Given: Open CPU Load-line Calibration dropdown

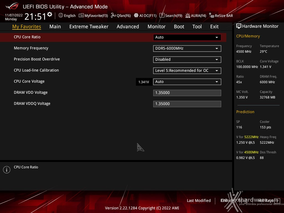Looking at the screenshot, I should (187, 70).
